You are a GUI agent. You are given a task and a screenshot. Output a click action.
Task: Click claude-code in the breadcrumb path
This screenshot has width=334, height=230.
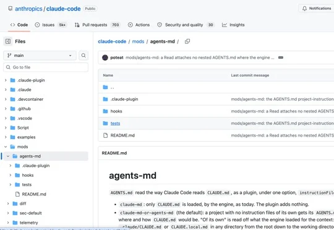(112, 41)
